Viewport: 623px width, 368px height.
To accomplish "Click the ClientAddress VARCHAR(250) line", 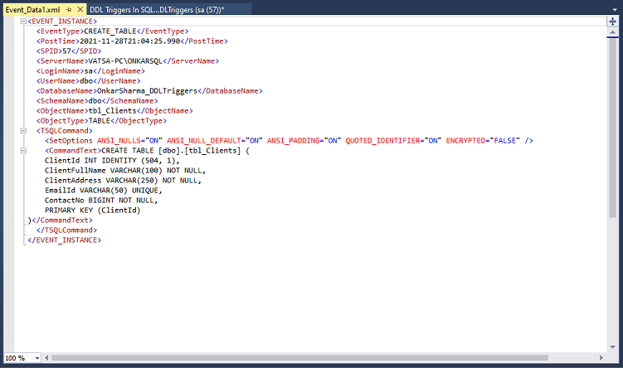I will point(123,180).
